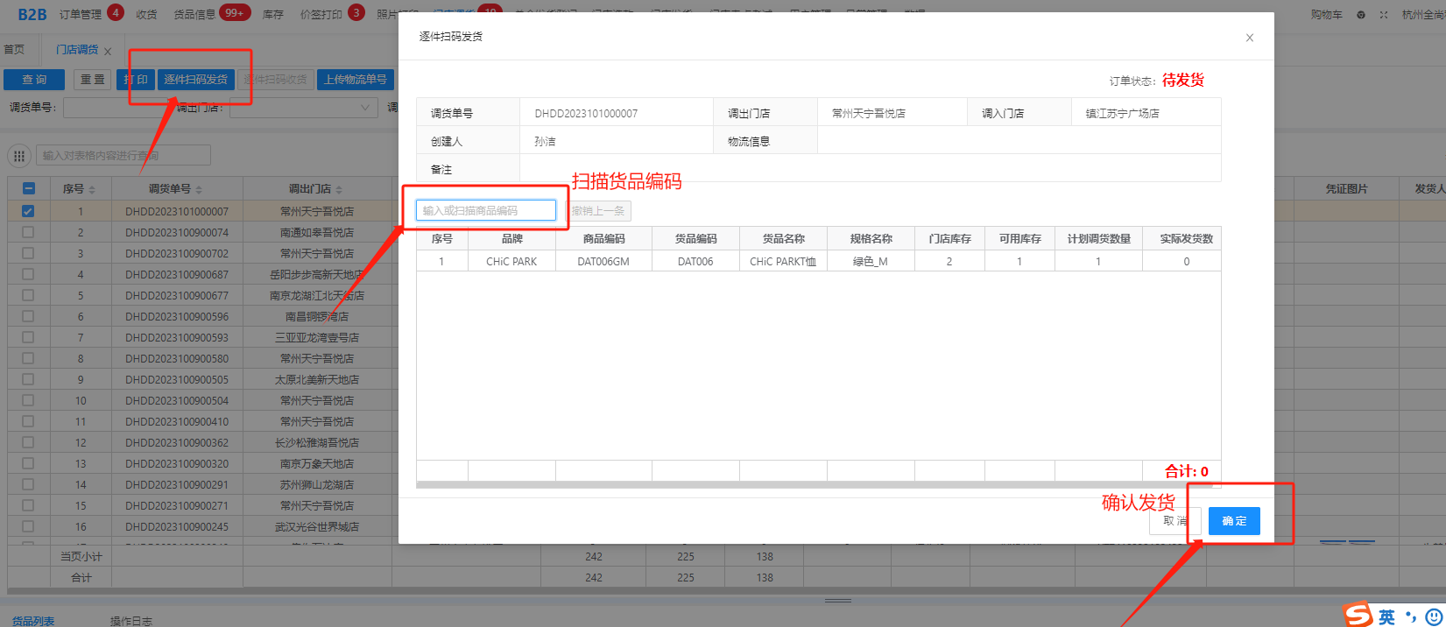
Task: Check the checkbox for row 2
Action: (28, 232)
